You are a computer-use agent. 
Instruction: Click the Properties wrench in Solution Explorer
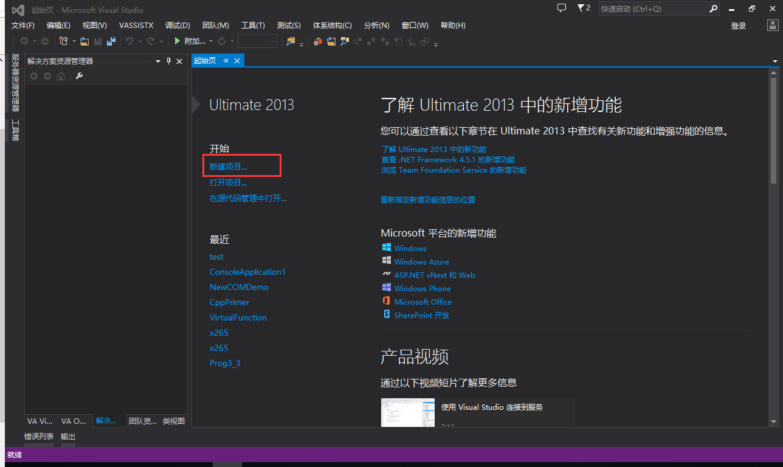79,76
